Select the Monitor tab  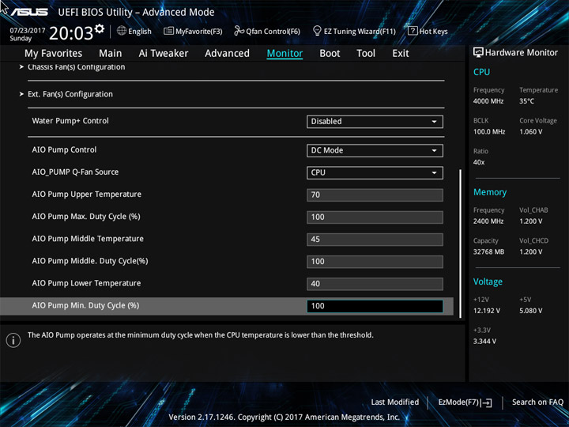(x=284, y=54)
